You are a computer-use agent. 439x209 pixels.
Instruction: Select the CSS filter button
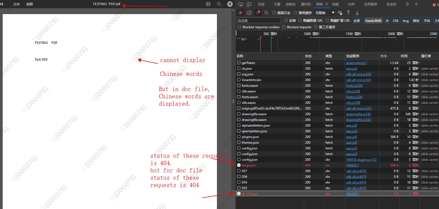[x=396, y=21]
